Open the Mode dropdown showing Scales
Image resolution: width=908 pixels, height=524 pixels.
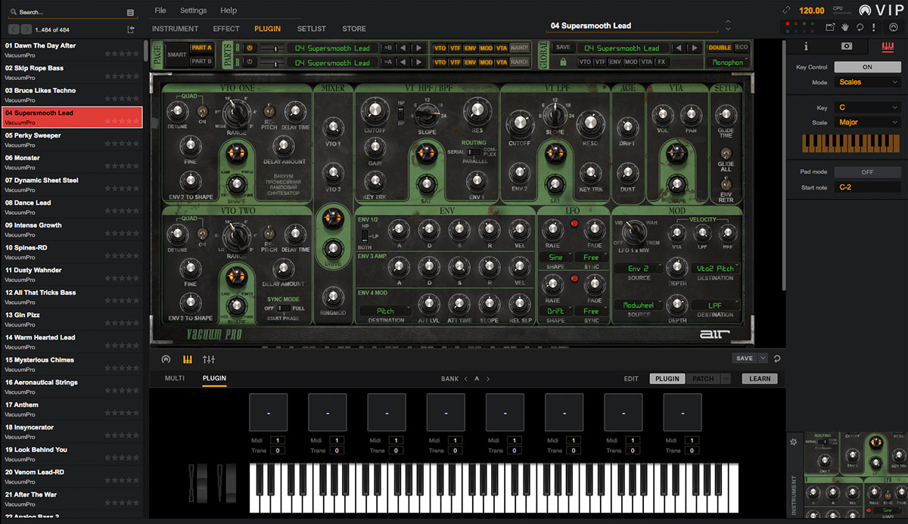click(x=867, y=82)
